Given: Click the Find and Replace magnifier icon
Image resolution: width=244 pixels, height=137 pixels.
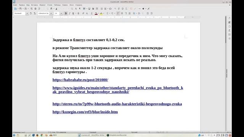Looking at the screenshot, I should pos(72,9).
